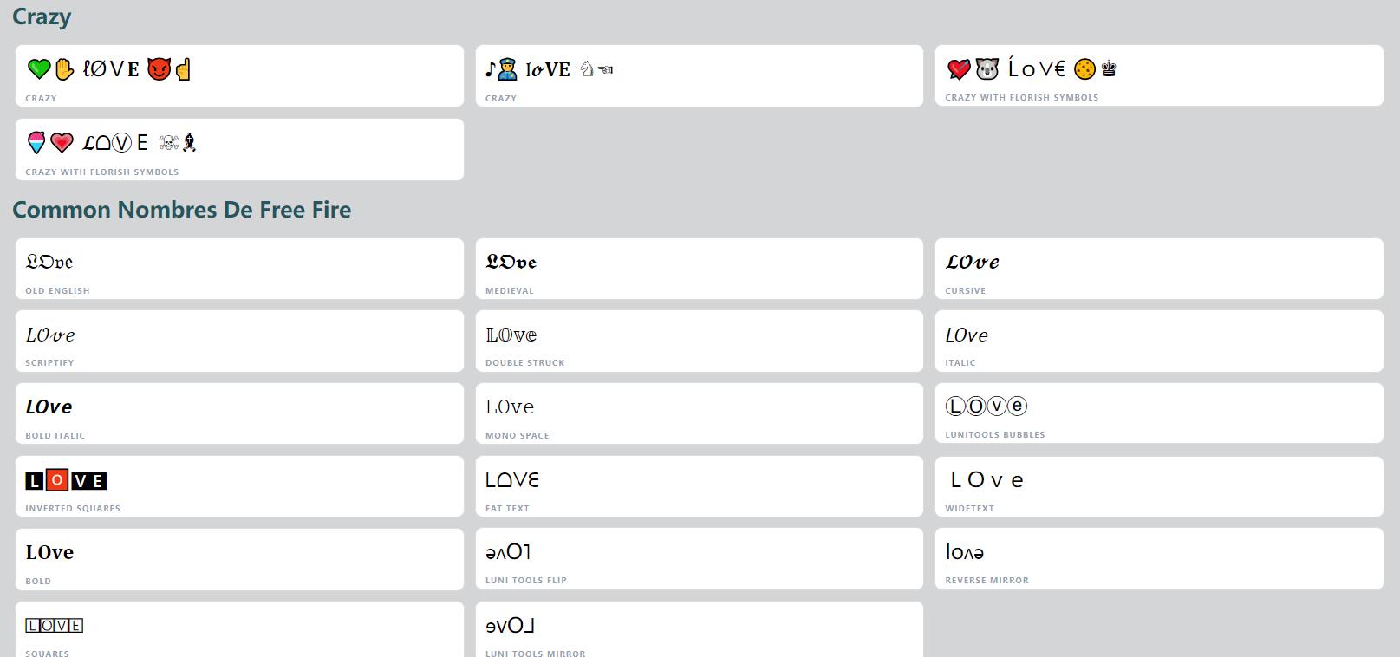Click the red O inverted square

tap(56, 480)
